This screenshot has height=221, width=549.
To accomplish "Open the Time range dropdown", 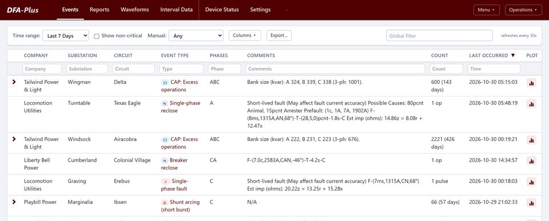I will 65,35.
